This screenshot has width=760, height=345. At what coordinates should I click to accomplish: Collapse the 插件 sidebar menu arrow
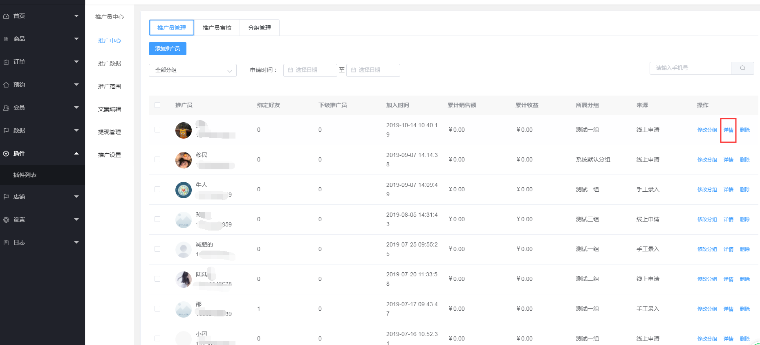(76, 154)
